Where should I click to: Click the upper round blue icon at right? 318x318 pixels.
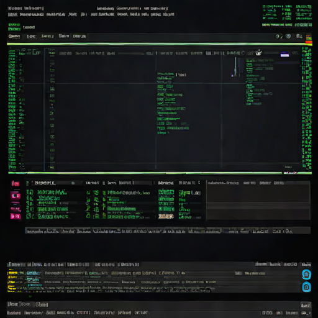[306, 275]
